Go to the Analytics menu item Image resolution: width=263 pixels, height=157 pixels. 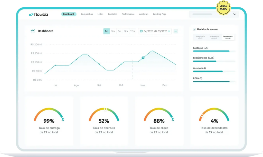pyautogui.click(x=144, y=14)
